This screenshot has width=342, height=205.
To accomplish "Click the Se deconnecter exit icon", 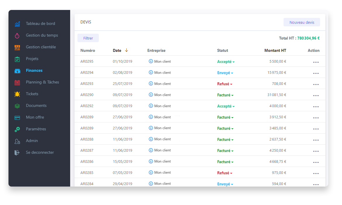I will pos(17,153).
